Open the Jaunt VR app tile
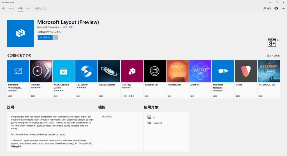The width and height of the screenshot is (287, 156). tap(200, 79)
